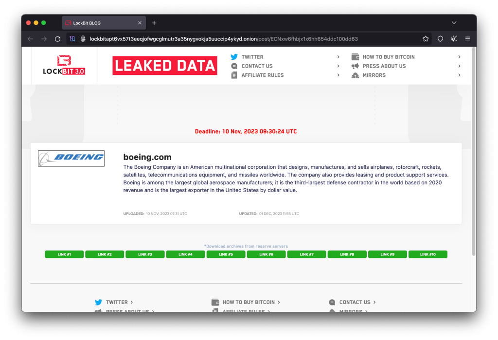The height and width of the screenshot is (340, 498).
Task: Reload the page with the refresh icon
Action: pyautogui.click(x=57, y=39)
